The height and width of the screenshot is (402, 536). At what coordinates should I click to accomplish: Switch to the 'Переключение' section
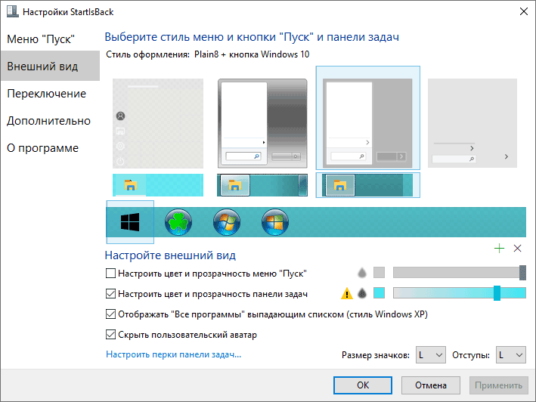pos(50,93)
